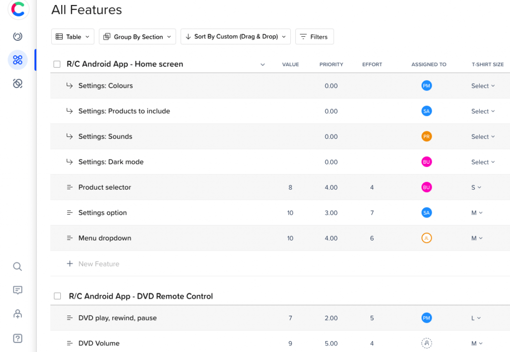Click sub-item arrow beside Settings: Dark mode
The width and height of the screenshot is (510, 352).
tap(70, 161)
